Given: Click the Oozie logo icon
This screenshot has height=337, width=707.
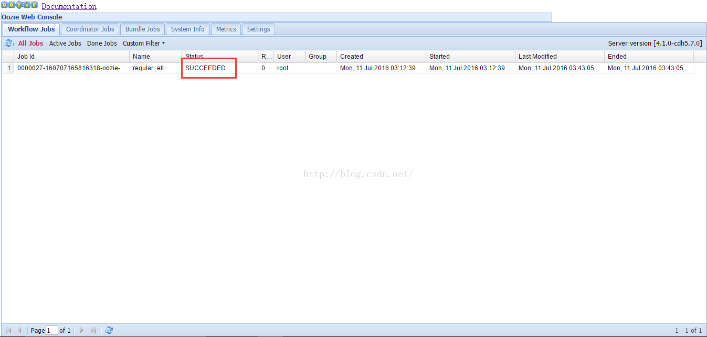Looking at the screenshot, I should pos(19,5).
